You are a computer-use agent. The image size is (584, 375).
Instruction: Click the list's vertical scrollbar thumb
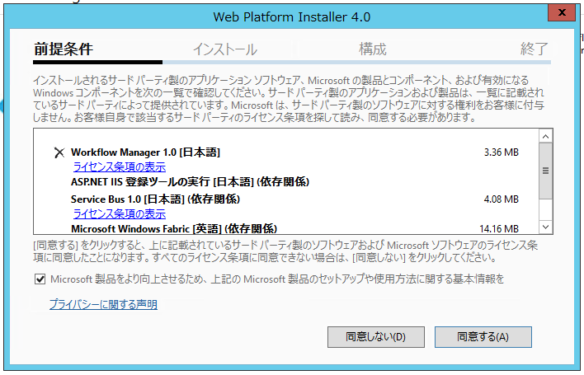click(545, 171)
